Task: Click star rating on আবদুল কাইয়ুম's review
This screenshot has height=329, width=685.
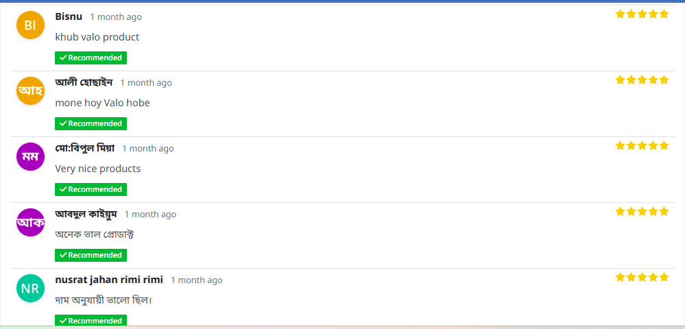Action: tap(642, 212)
